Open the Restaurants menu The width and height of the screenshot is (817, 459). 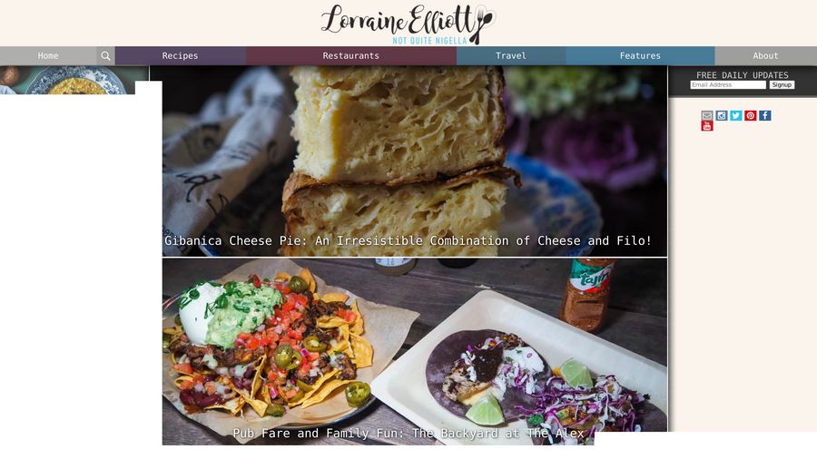(351, 55)
